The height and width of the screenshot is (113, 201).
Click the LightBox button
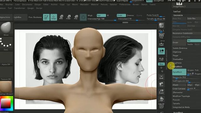(20, 17)
